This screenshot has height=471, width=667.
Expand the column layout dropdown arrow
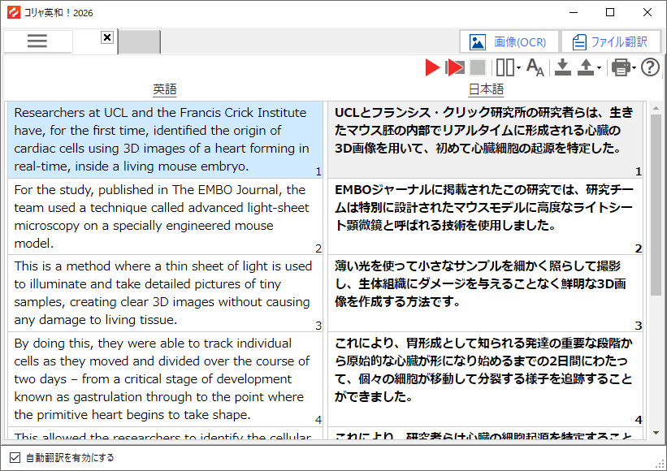(518, 69)
